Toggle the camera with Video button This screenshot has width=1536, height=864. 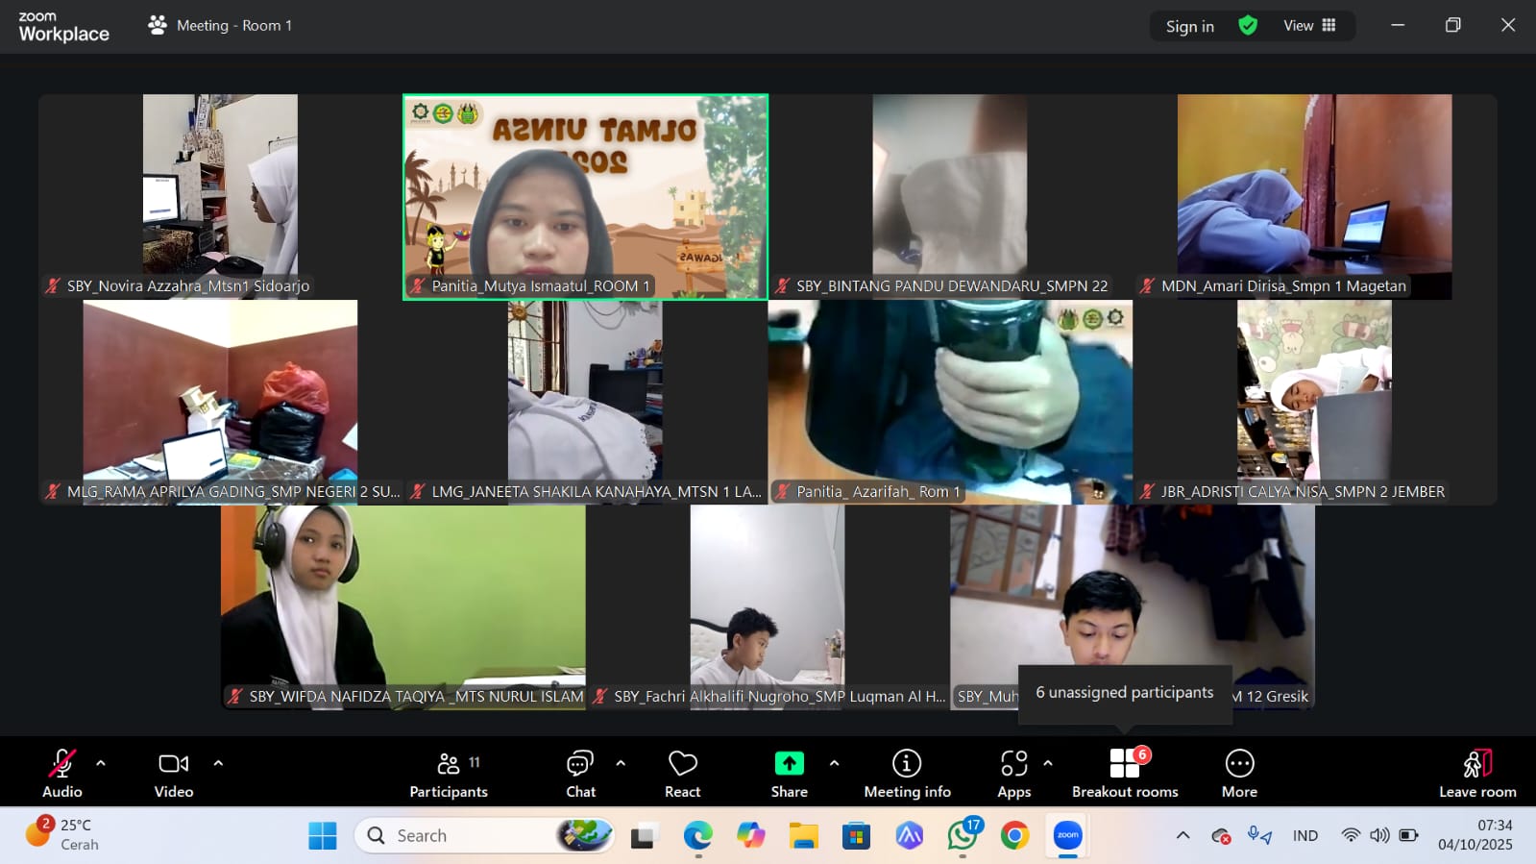click(x=174, y=774)
